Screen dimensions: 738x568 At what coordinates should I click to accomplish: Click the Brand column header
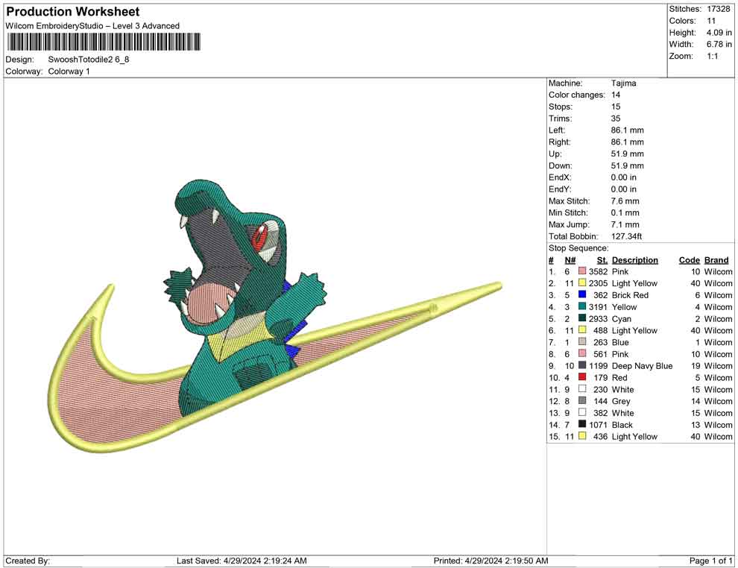[x=716, y=260]
